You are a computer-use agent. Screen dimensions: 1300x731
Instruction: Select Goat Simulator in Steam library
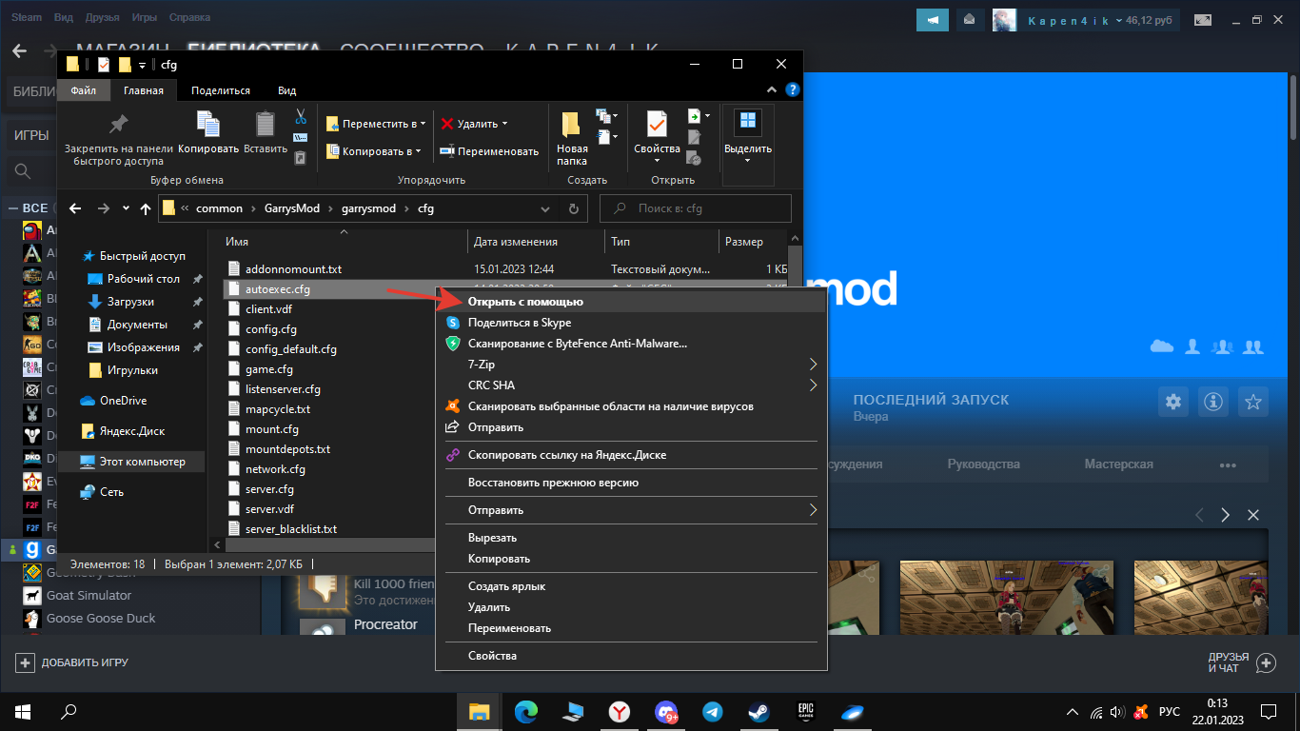pyautogui.click(x=89, y=596)
